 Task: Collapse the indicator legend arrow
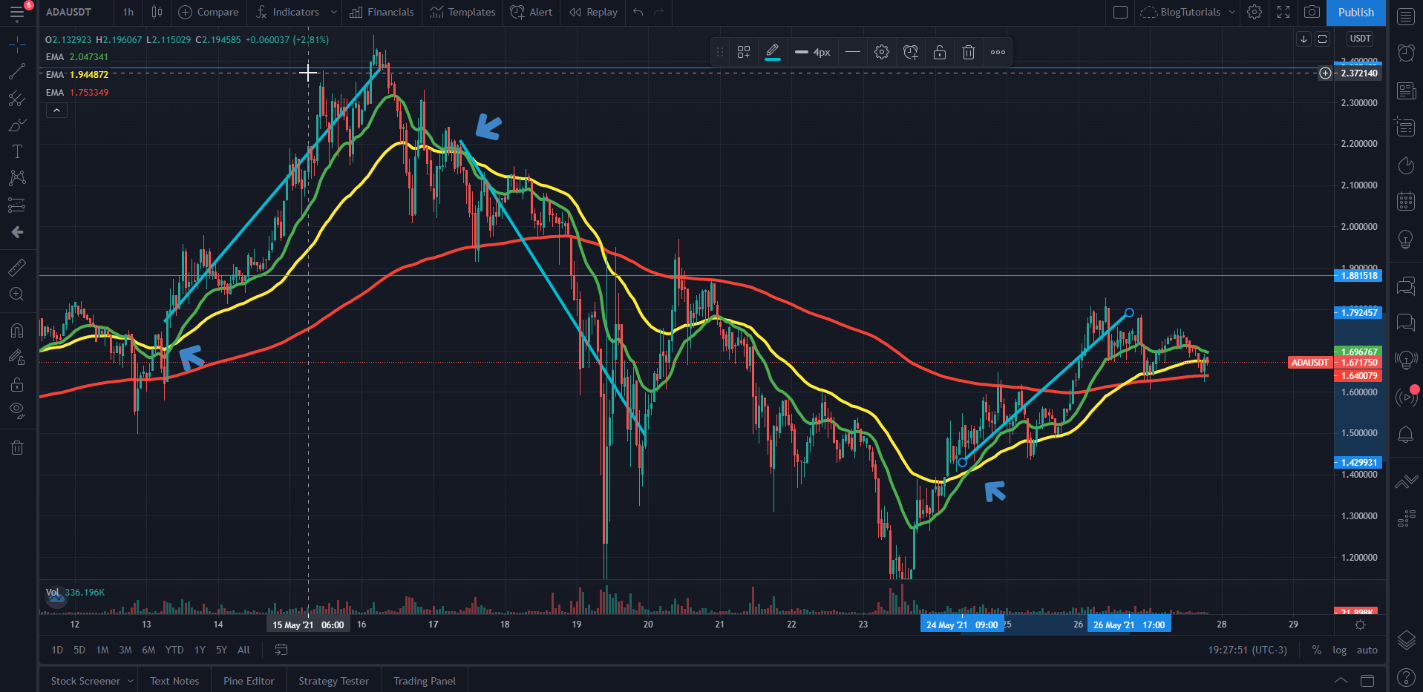pos(56,111)
